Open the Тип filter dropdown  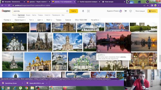(x=31, y=20)
